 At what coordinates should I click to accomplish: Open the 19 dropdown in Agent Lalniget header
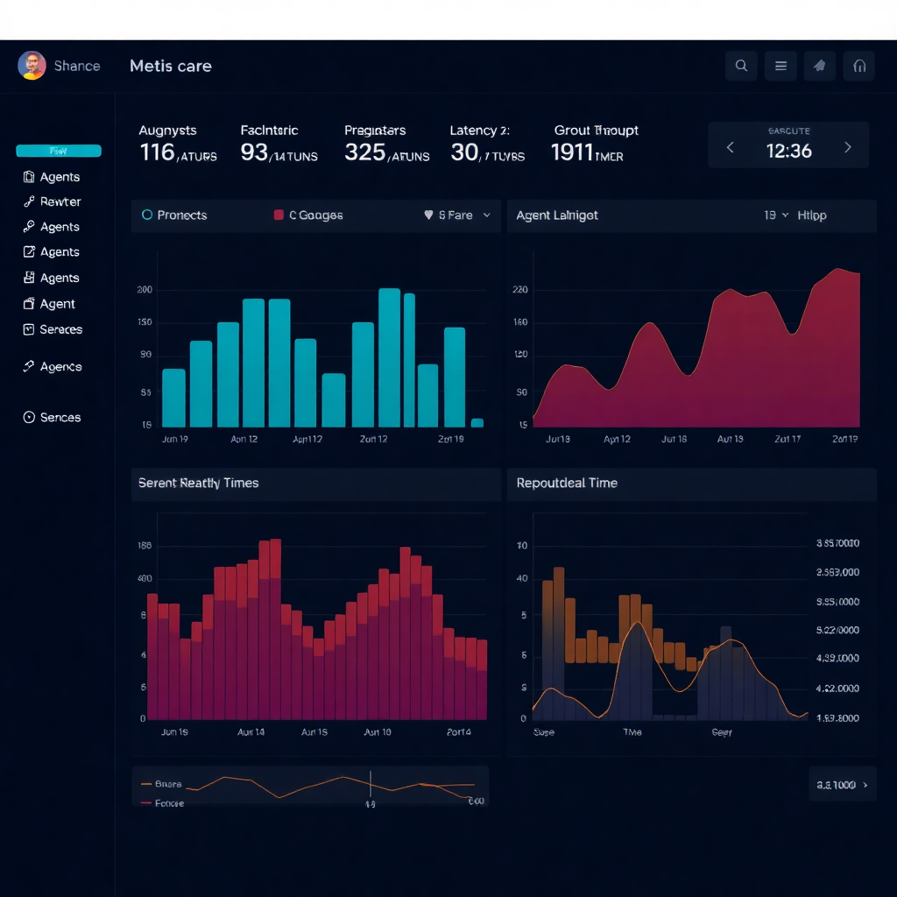pyautogui.click(x=774, y=215)
